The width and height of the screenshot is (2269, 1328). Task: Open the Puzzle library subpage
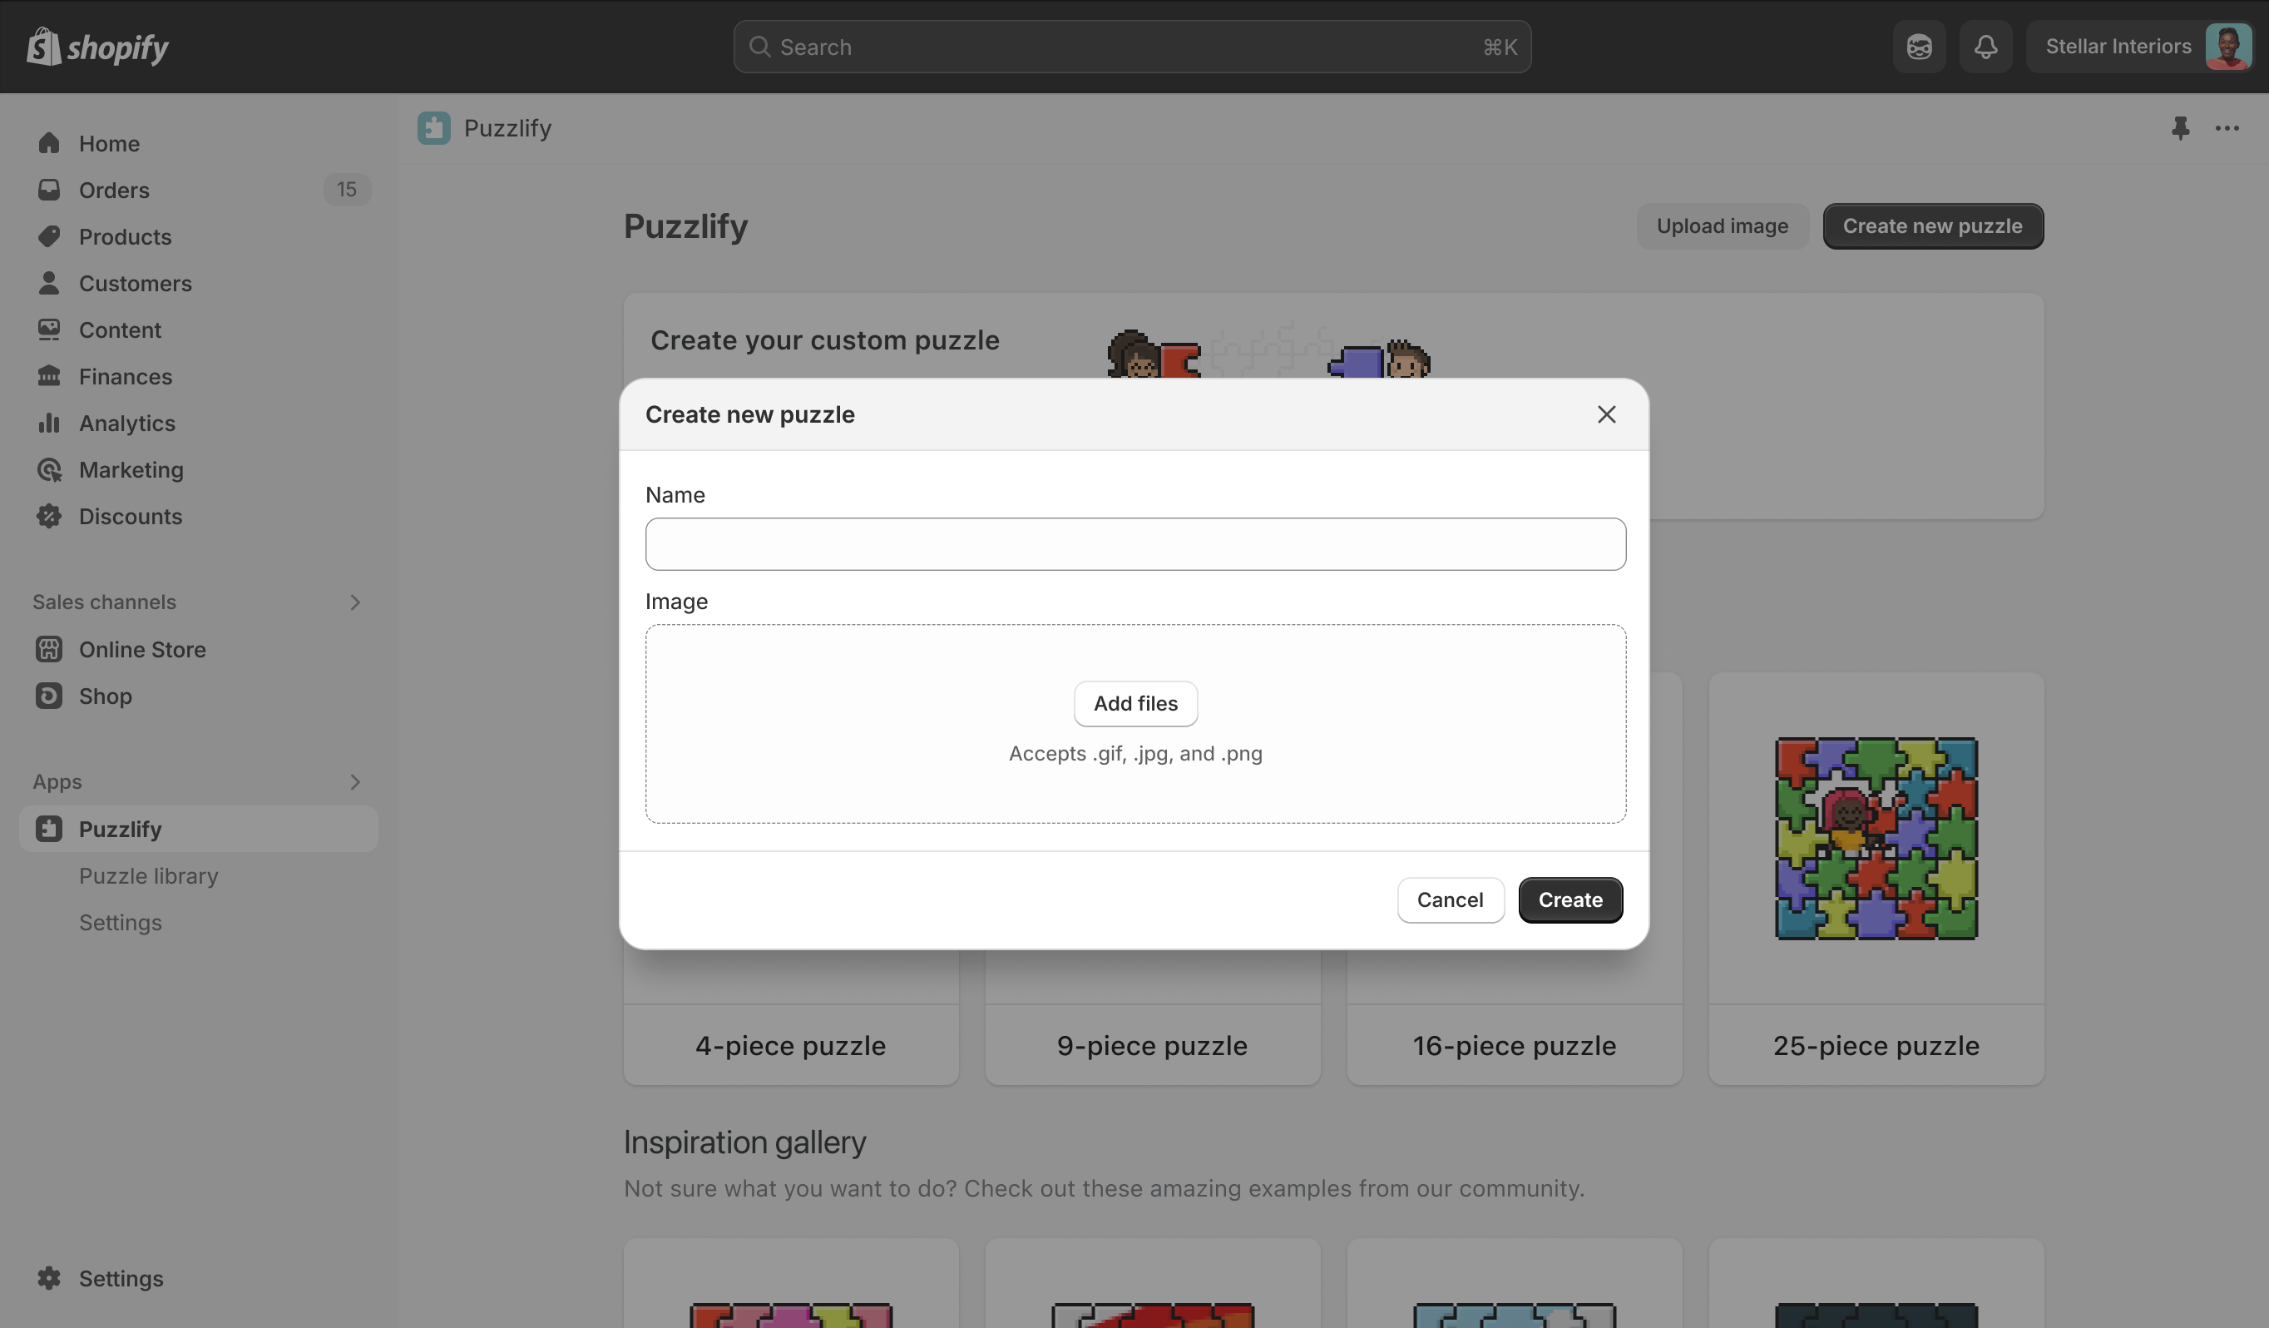tap(149, 875)
